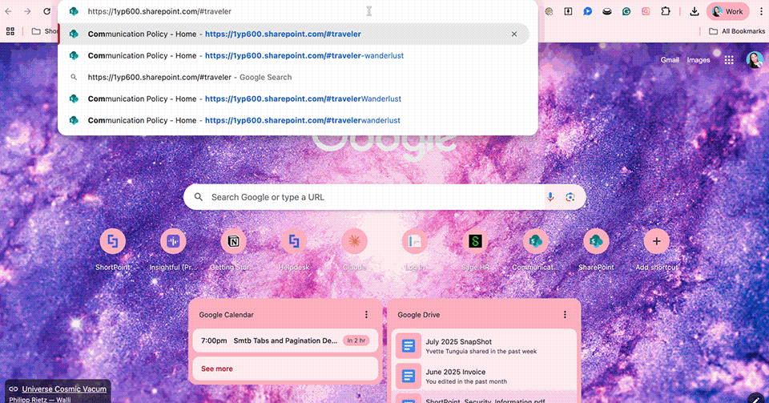Open the Grammarly extension icon
Viewport: 769px width, 403px height.
point(626,11)
